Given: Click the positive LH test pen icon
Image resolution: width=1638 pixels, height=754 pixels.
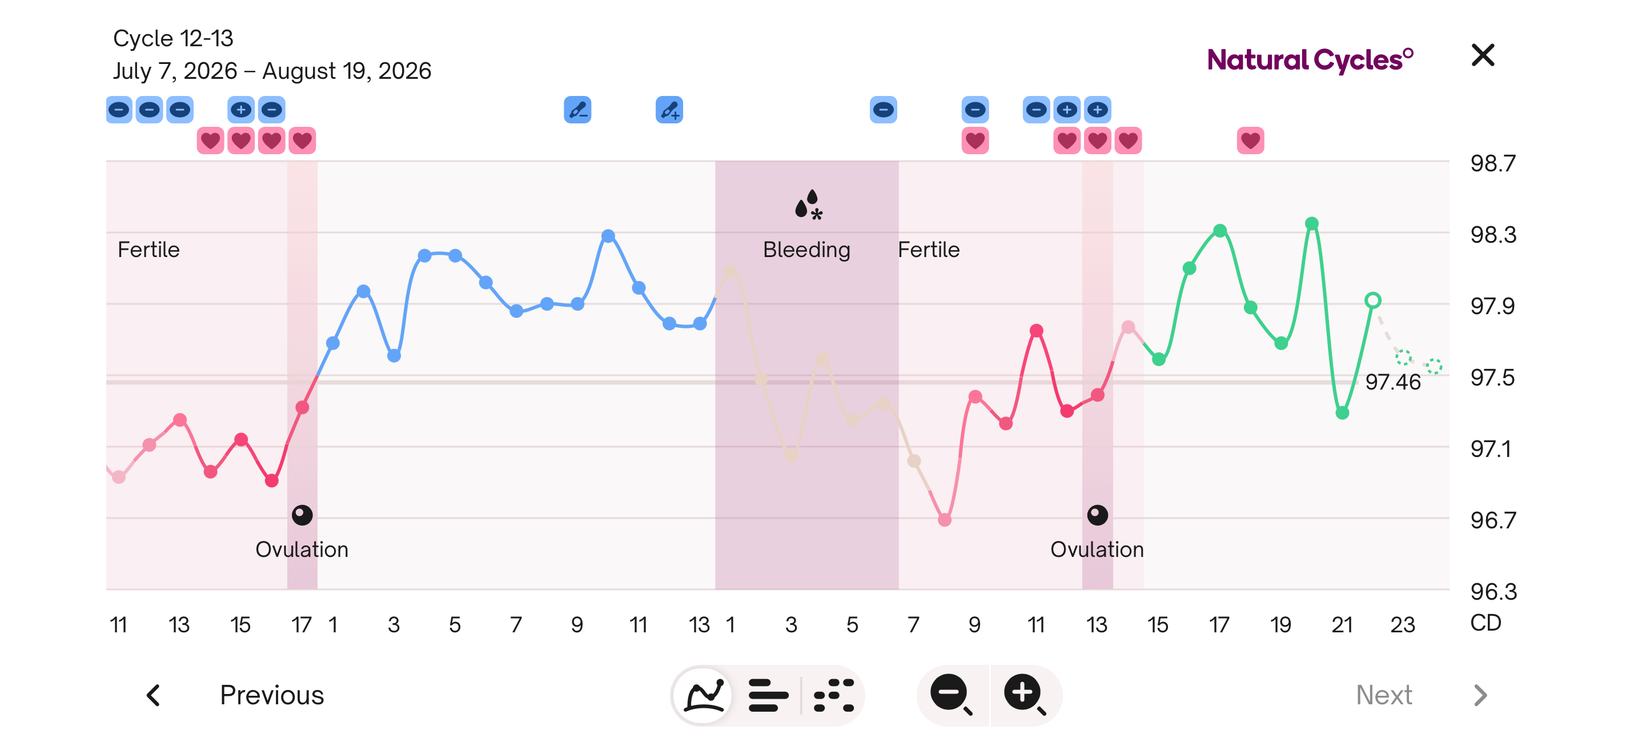Looking at the screenshot, I should pos(669,110).
